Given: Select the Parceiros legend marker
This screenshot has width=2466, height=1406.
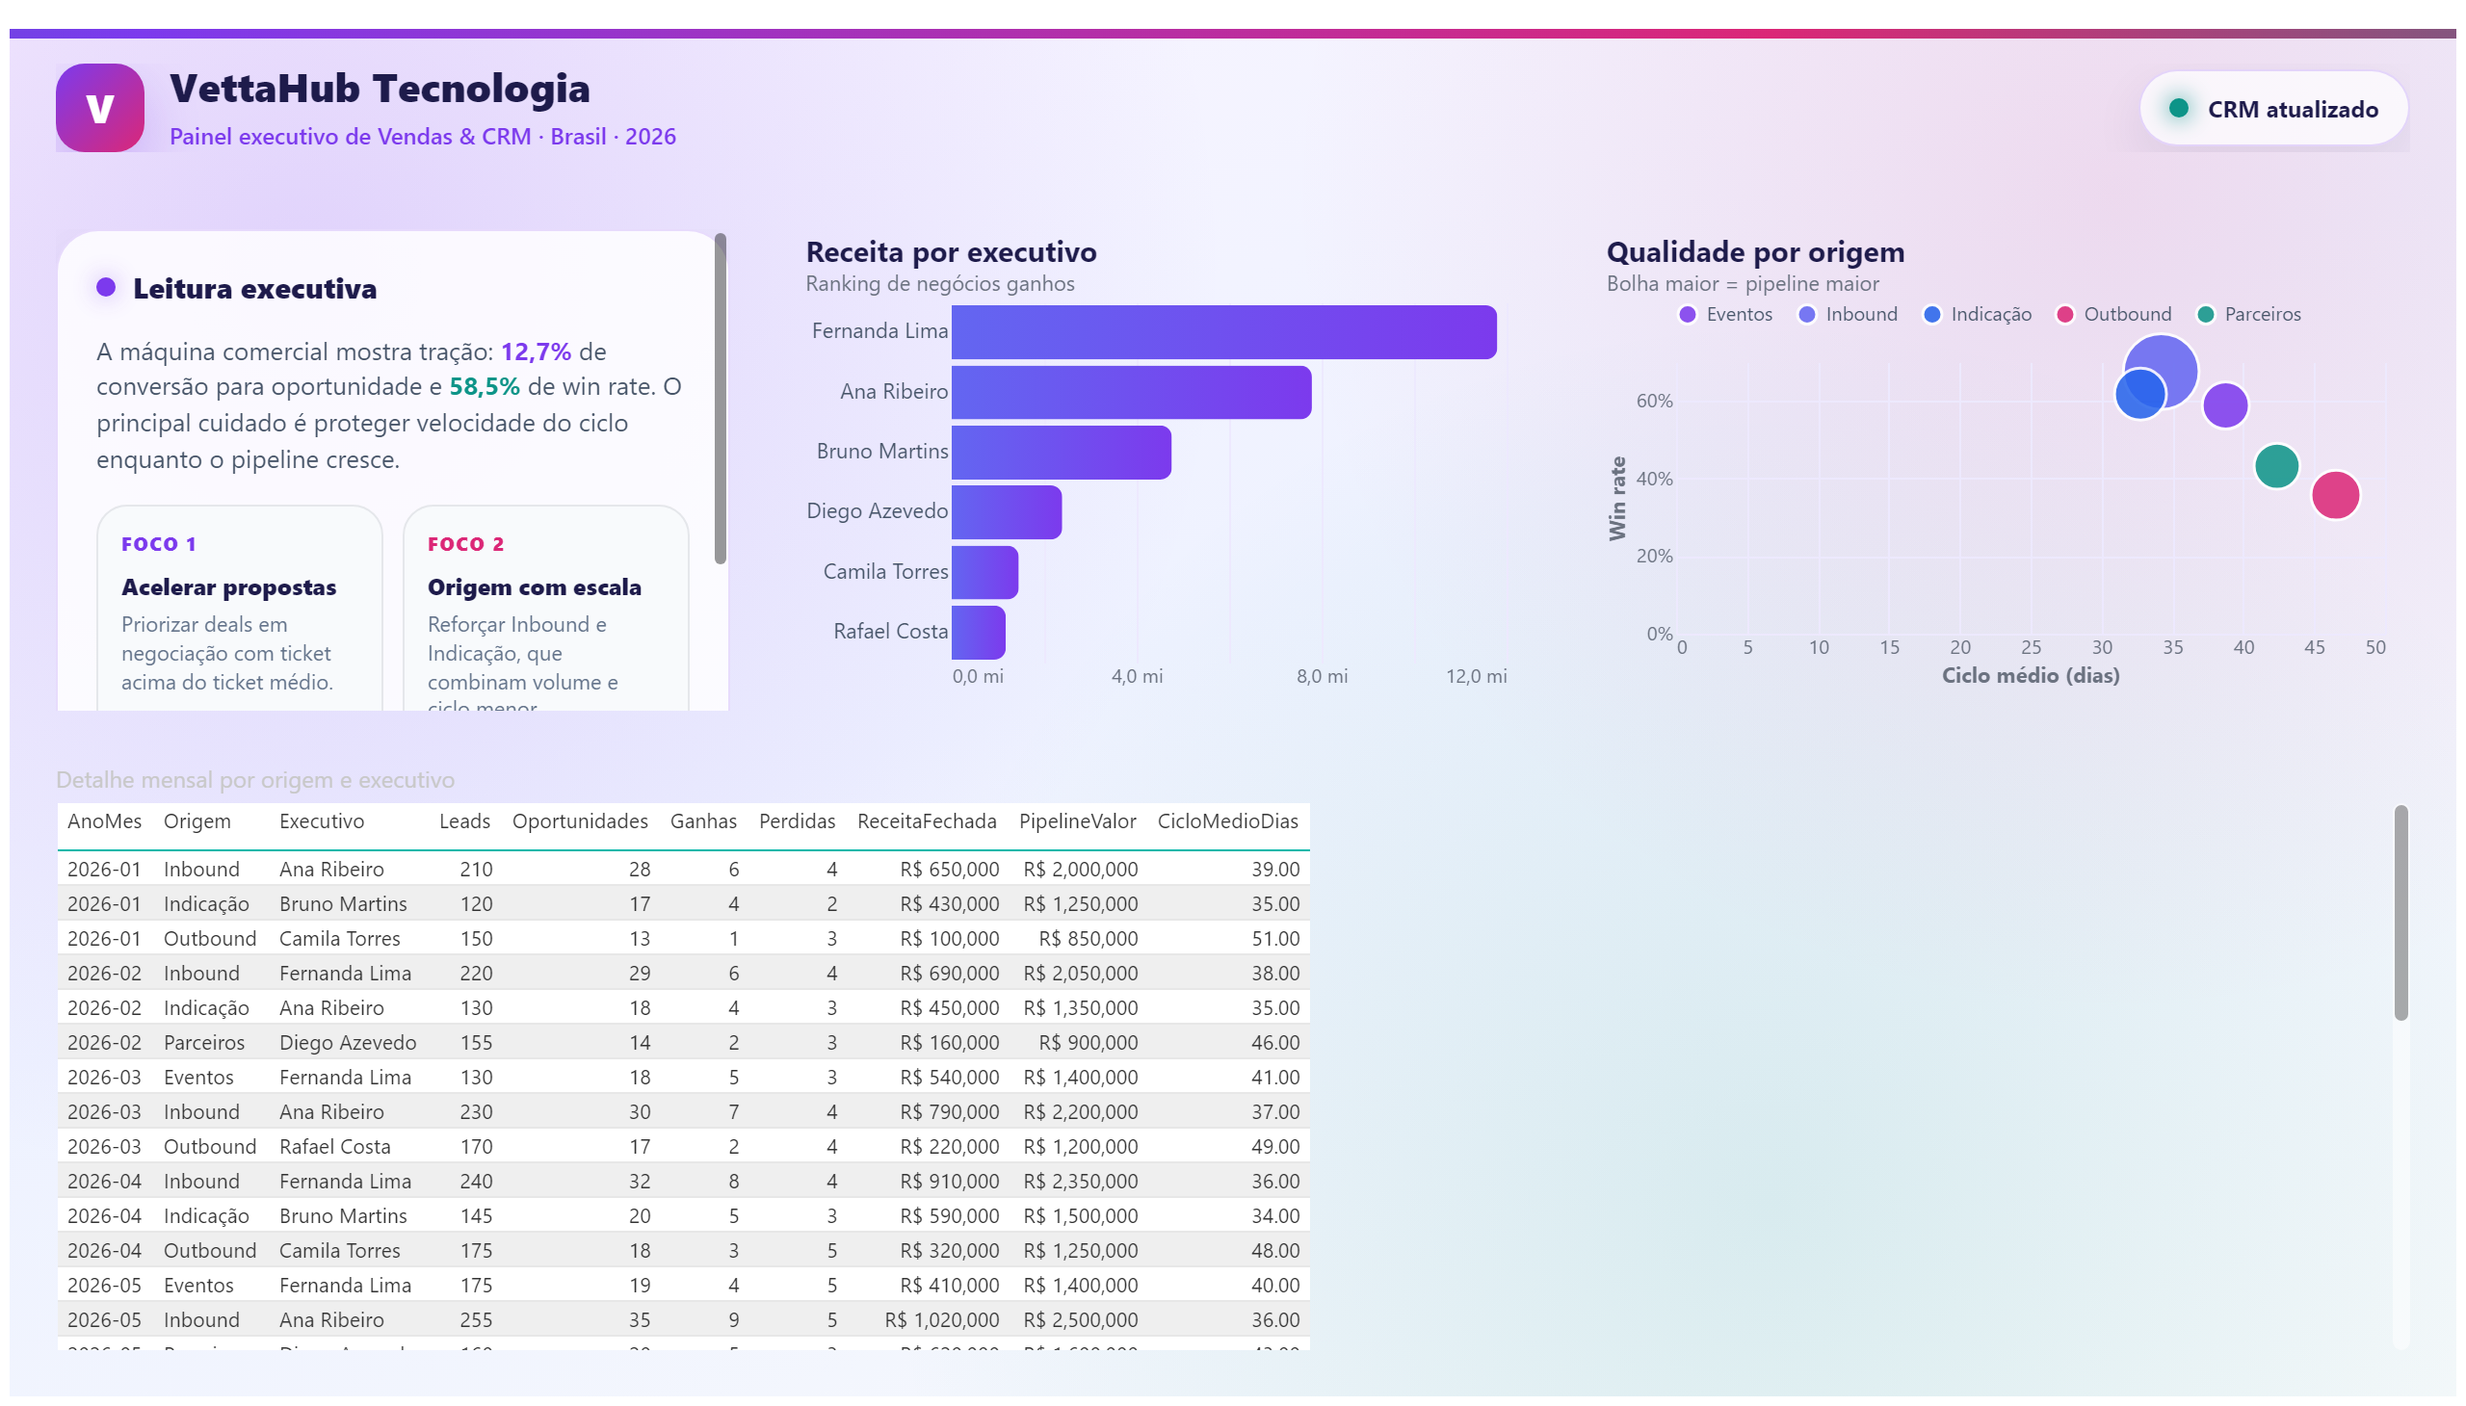Looking at the screenshot, I should point(2205,314).
